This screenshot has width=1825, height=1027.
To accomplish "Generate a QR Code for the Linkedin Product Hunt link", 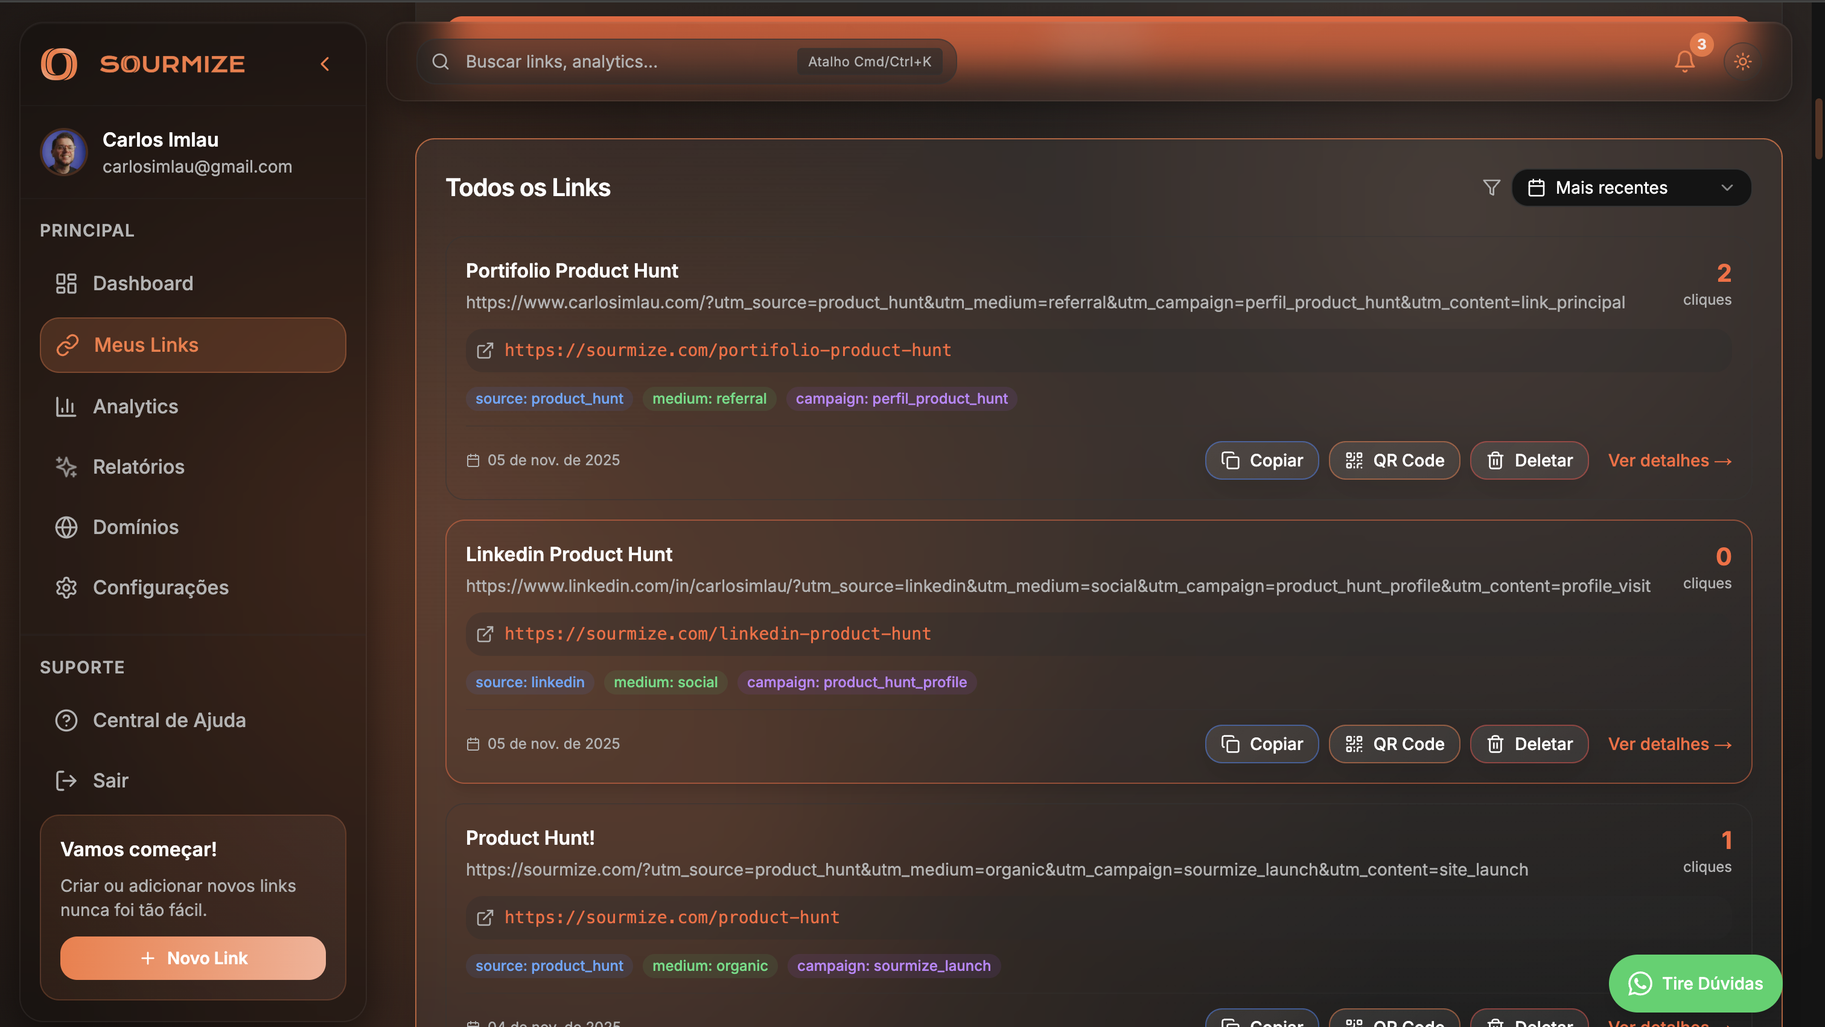I will (x=1393, y=743).
